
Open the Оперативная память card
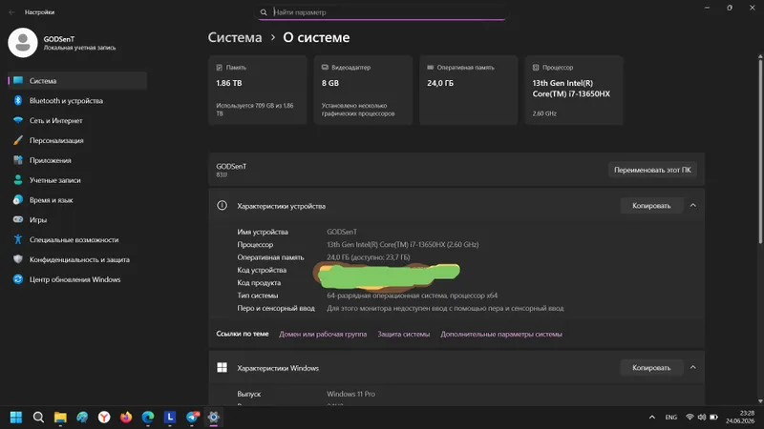[x=469, y=90]
